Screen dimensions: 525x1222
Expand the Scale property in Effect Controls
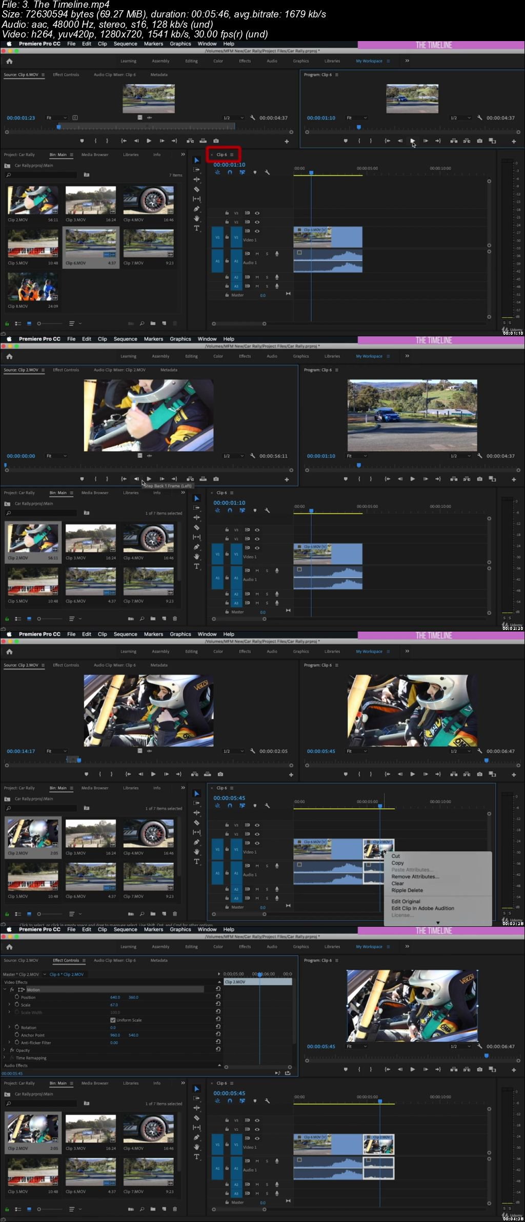[9, 1004]
